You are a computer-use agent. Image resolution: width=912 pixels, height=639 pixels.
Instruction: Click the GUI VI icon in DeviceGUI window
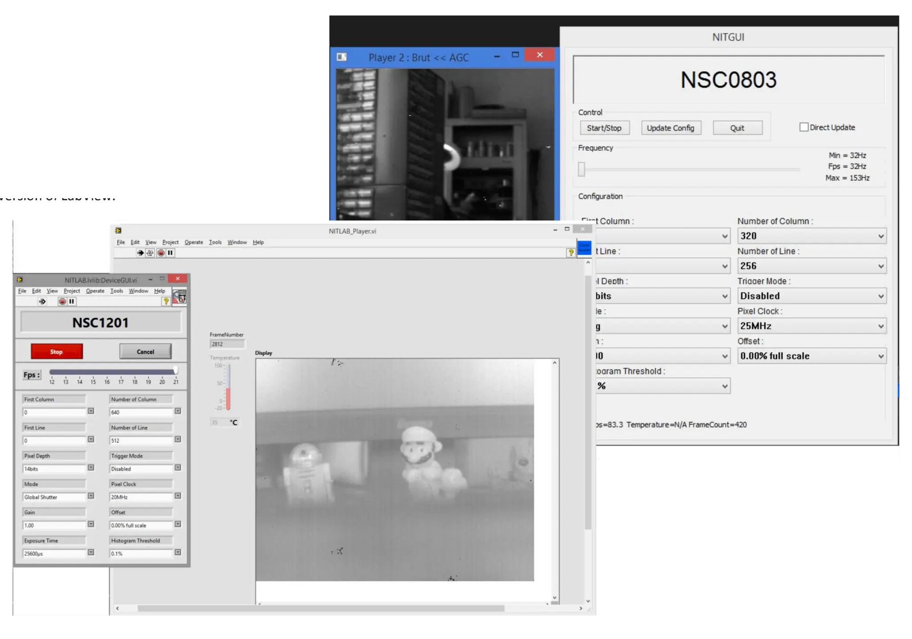click(x=179, y=297)
